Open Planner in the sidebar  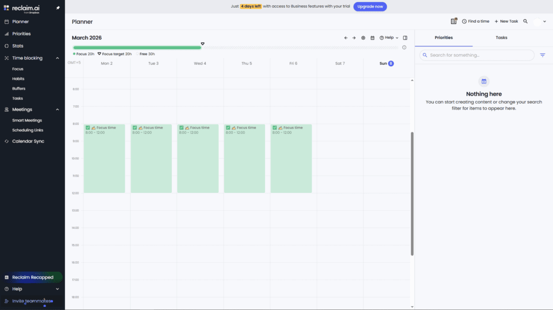20,22
